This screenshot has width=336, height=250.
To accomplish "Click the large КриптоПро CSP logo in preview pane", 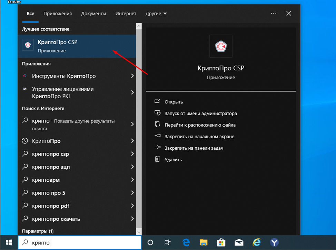I will [x=221, y=46].
